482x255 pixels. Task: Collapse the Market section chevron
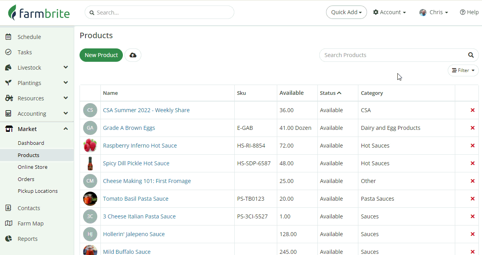click(x=66, y=129)
